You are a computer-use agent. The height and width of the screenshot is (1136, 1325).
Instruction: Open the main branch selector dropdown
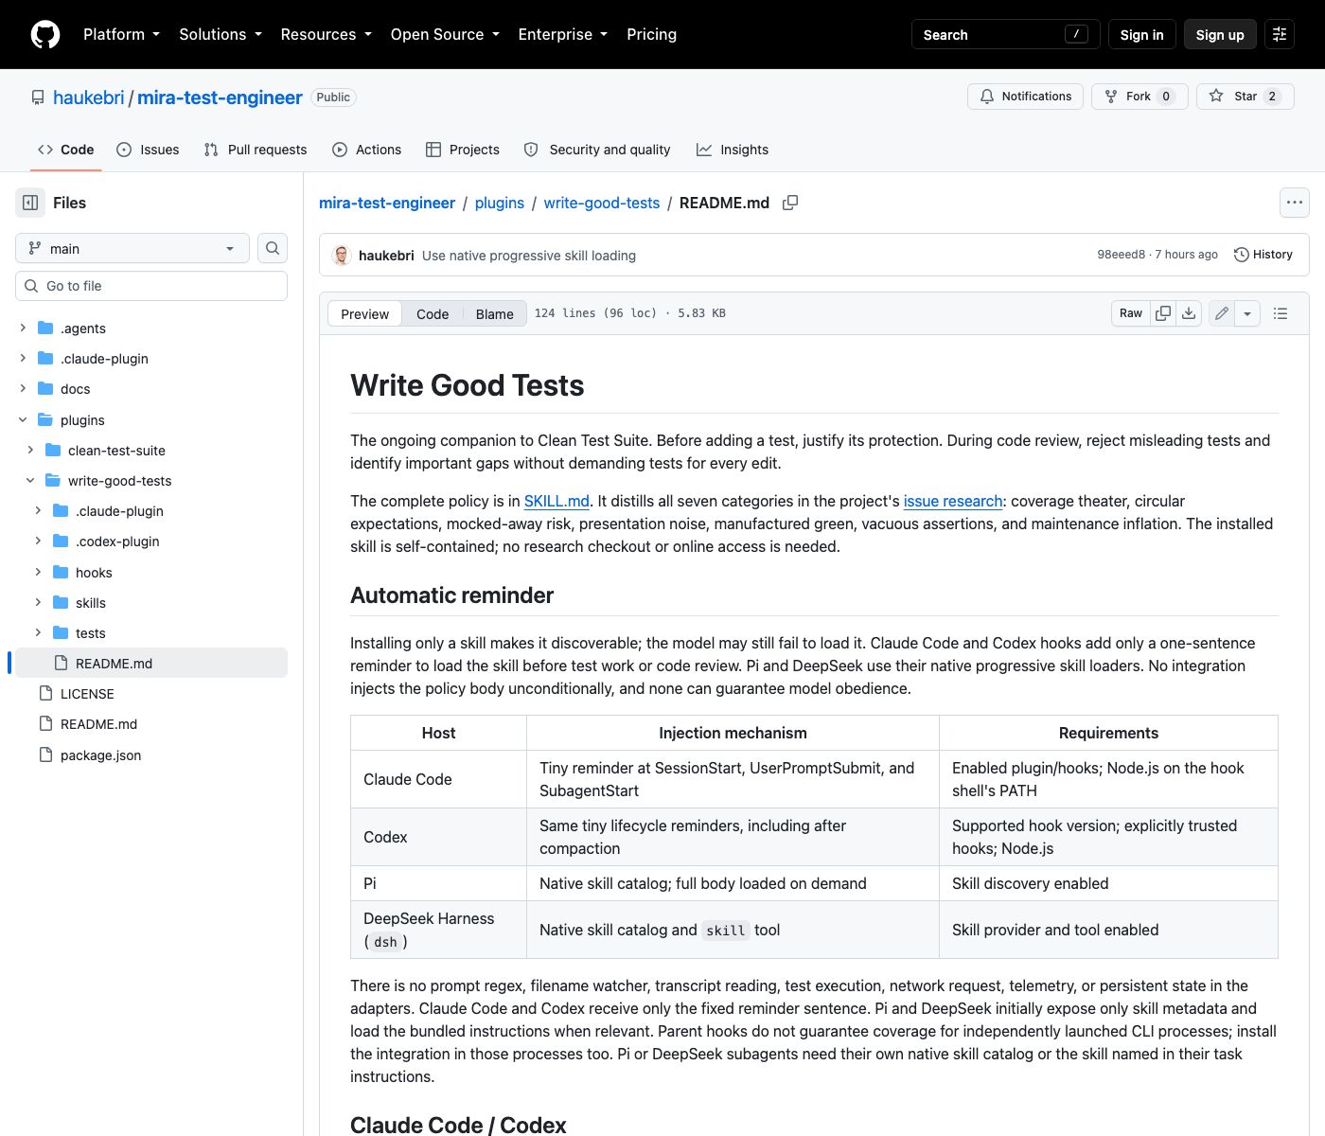point(132,248)
